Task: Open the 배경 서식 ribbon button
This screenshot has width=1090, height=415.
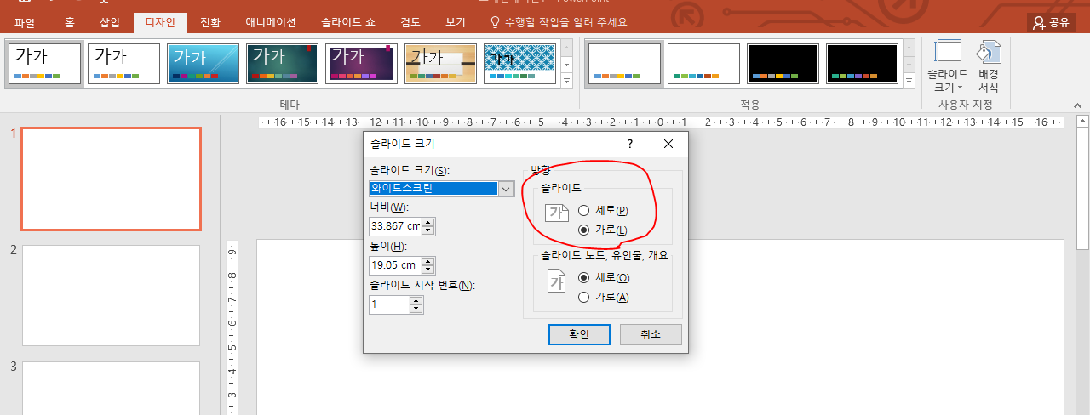Action: coord(988,66)
